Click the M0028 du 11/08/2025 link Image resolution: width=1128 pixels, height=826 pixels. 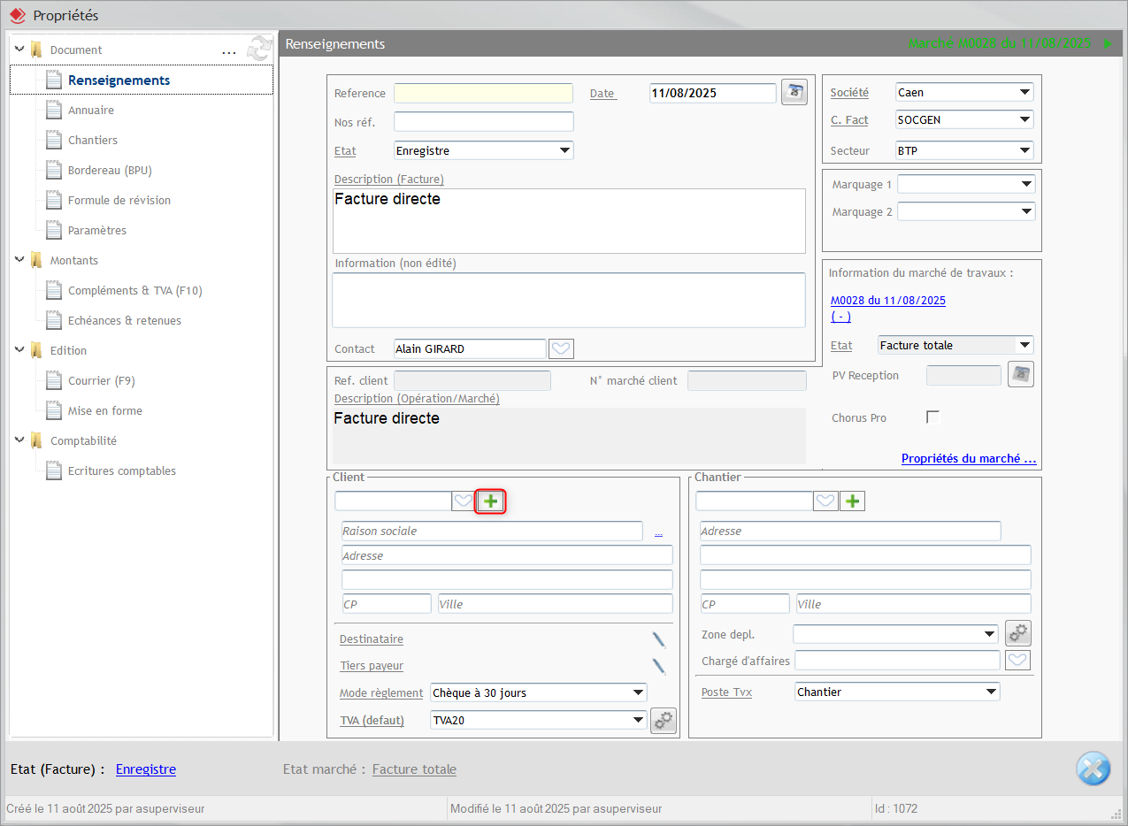[x=887, y=301]
